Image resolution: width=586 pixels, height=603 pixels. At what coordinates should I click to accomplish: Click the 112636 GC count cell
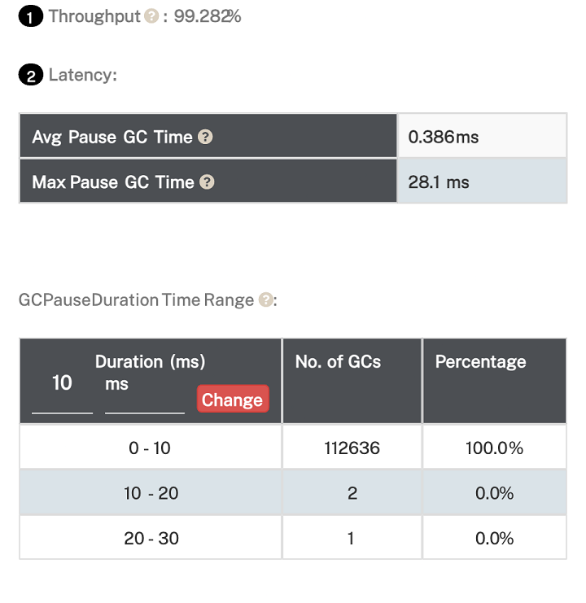click(x=352, y=448)
